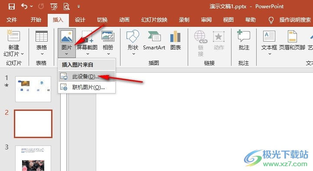Switch to the 审阅 tab

pyautogui.click(x=206, y=20)
